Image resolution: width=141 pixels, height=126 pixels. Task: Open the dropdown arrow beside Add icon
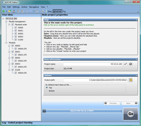[7, 11]
